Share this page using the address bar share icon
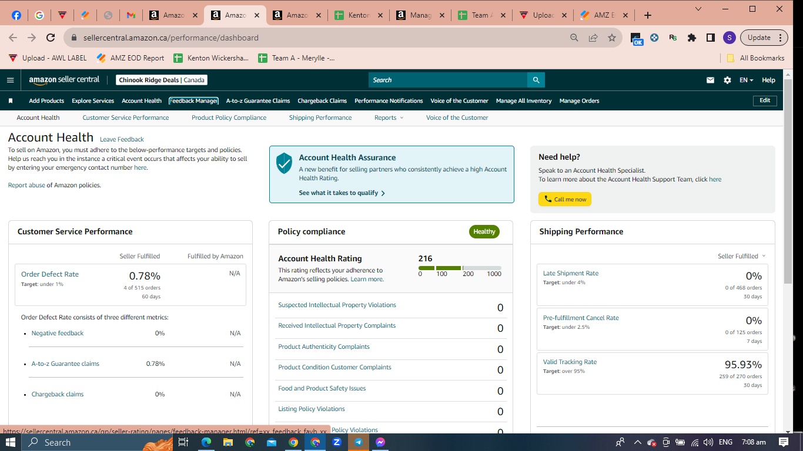The height and width of the screenshot is (451, 803). pos(593,38)
